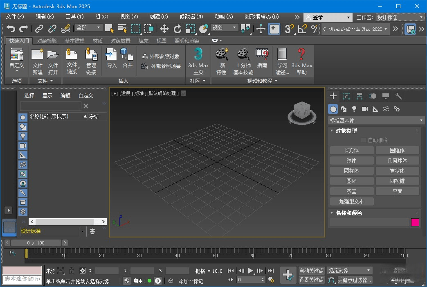
Task: Switch to the Lights creation category
Action: click(x=354, y=109)
